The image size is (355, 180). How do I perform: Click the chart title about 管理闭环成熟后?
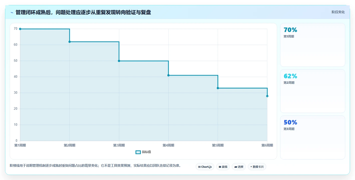(x=83, y=12)
